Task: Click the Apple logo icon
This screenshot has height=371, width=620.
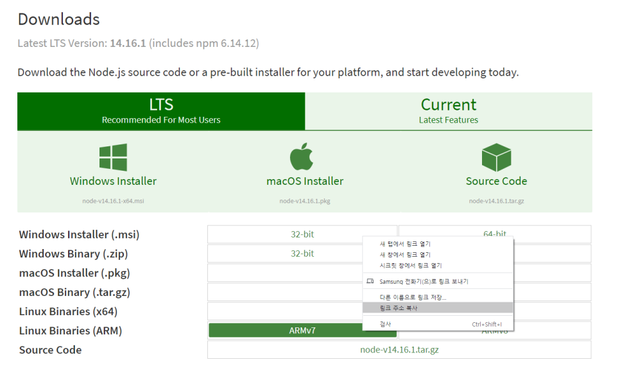Action: click(301, 157)
